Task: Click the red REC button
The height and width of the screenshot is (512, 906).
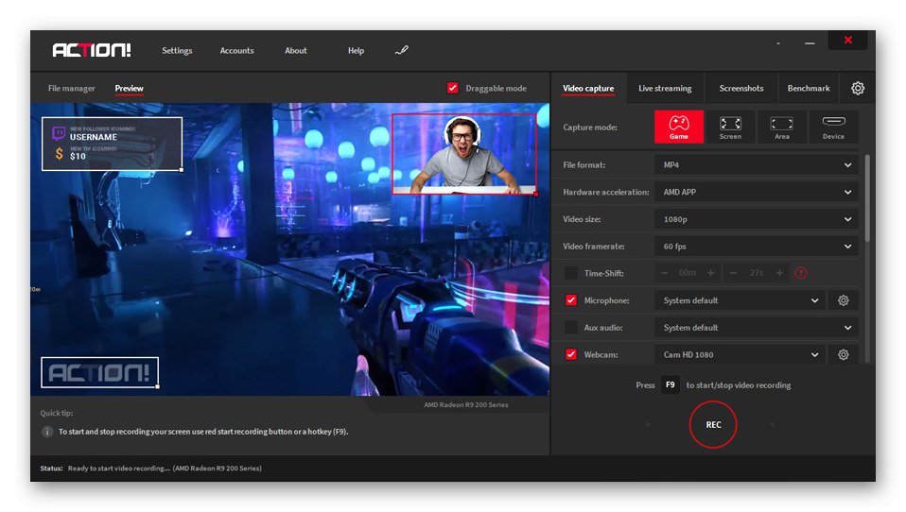Action: [x=713, y=424]
